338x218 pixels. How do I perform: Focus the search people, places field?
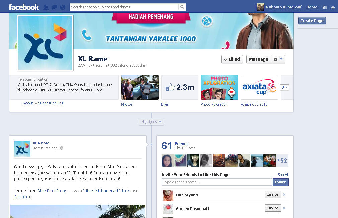(x=124, y=7)
